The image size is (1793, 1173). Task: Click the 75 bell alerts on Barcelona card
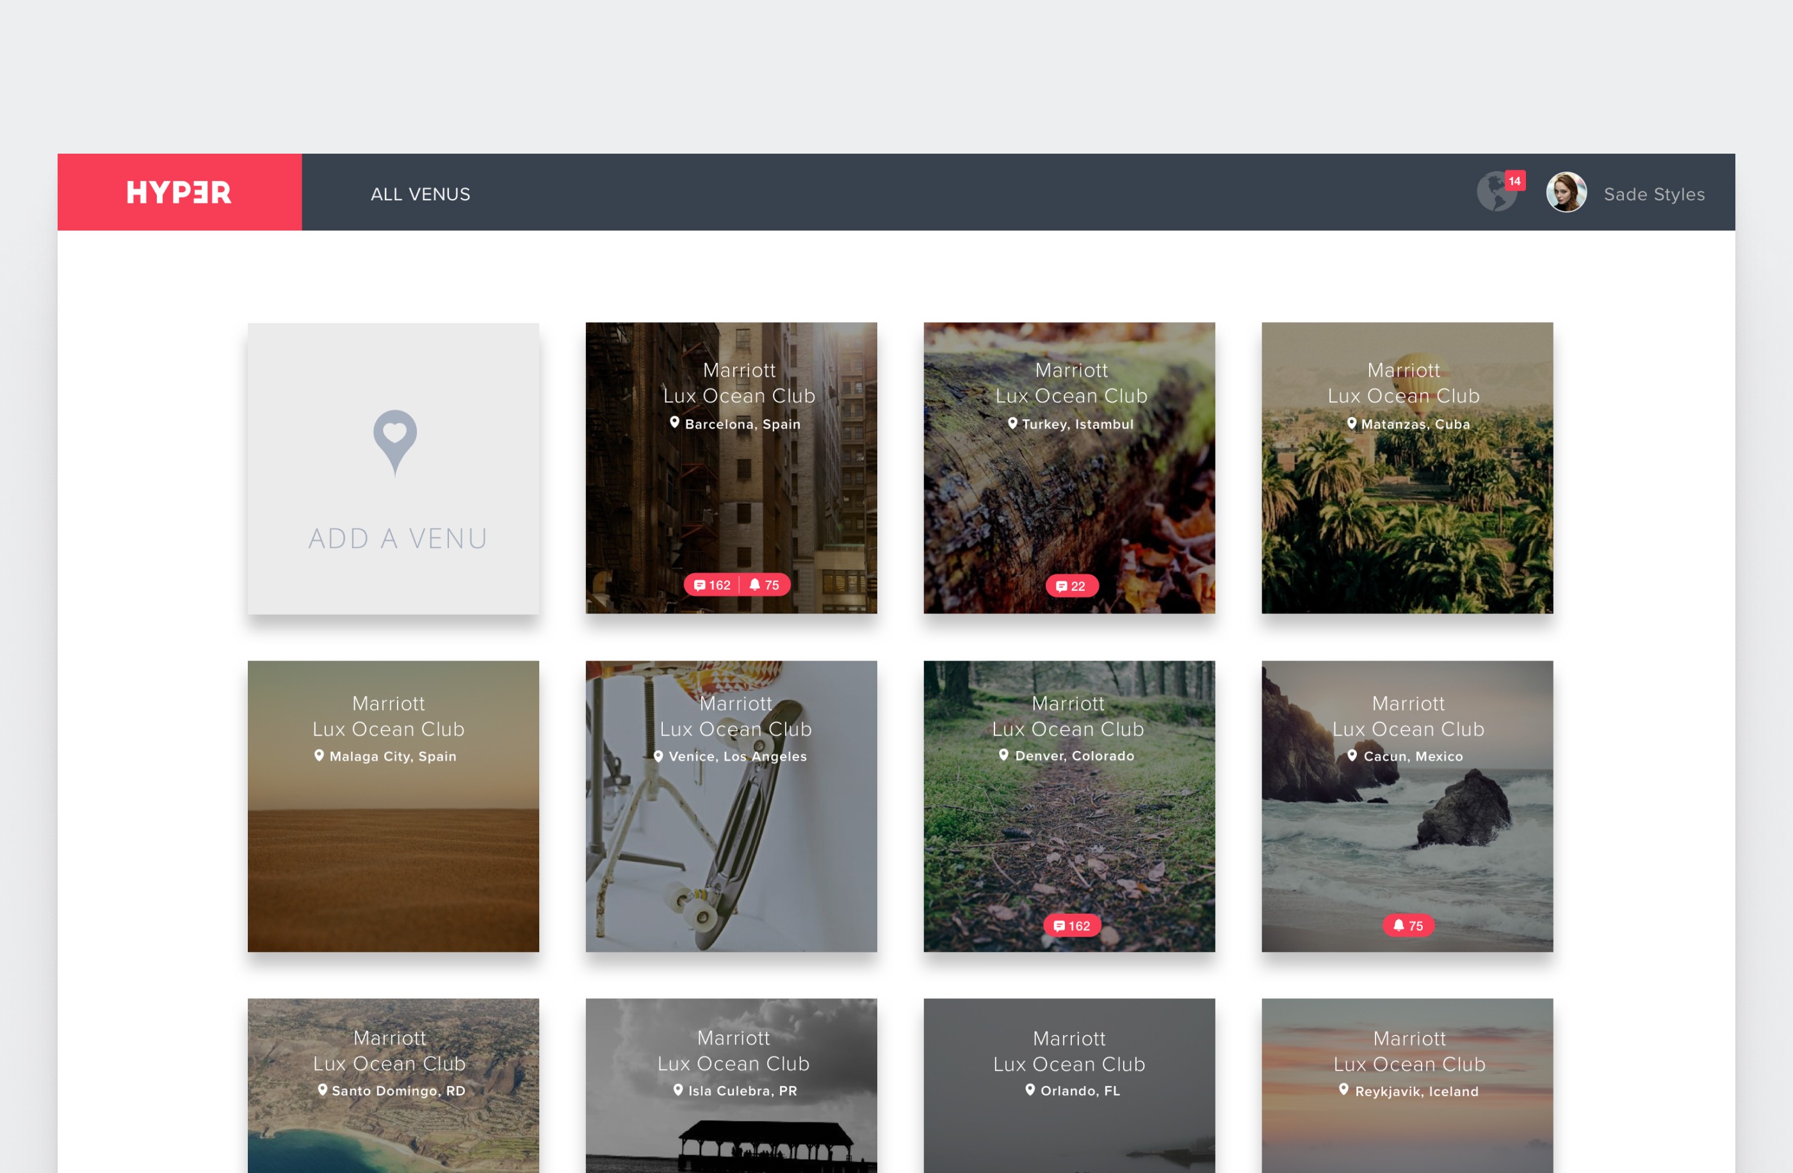[765, 585]
